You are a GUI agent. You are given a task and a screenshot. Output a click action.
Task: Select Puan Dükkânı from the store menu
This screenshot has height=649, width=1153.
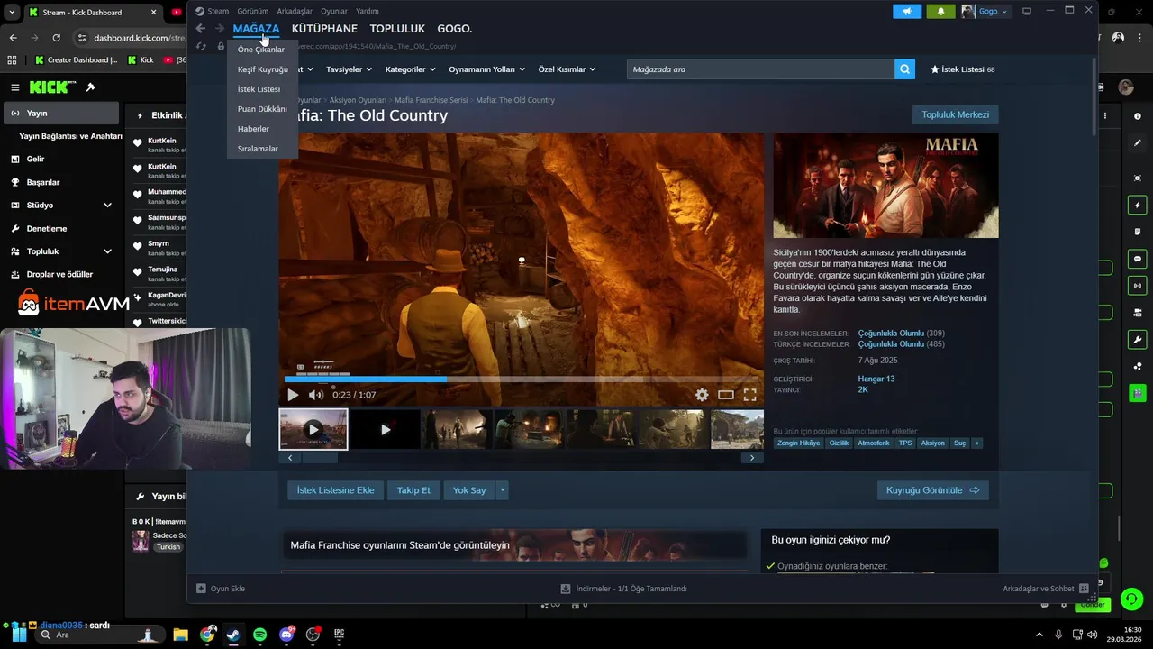point(262,109)
